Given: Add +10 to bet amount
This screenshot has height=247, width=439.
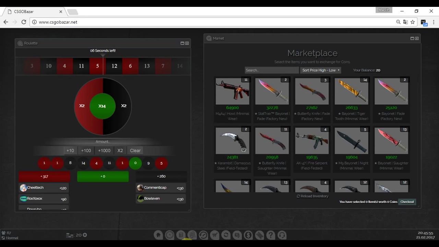Looking at the screenshot, I should pyautogui.click(x=70, y=151).
